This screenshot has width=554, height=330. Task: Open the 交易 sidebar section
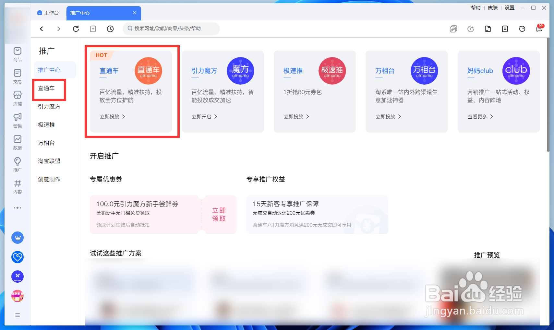[18, 76]
